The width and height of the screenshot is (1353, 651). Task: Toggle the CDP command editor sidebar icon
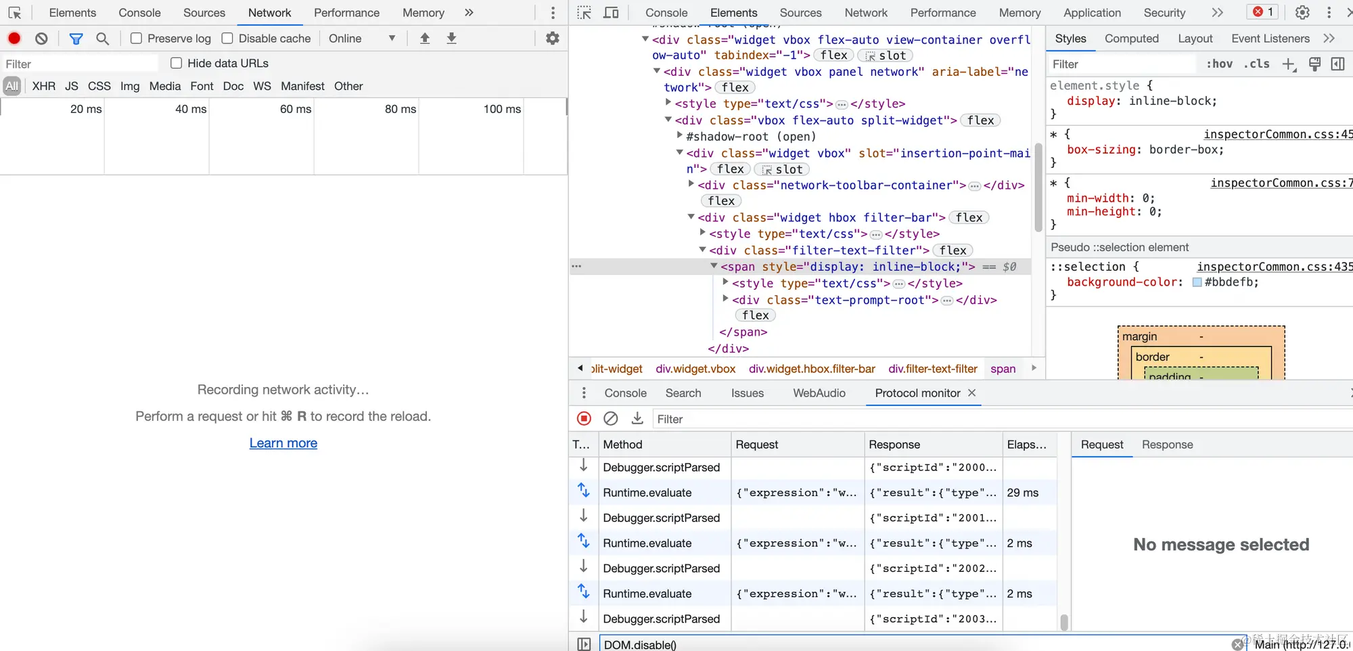pos(584,644)
